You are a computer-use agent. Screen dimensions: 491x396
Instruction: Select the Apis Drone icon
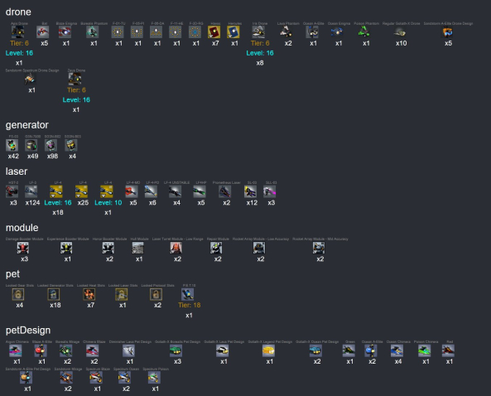point(18,32)
